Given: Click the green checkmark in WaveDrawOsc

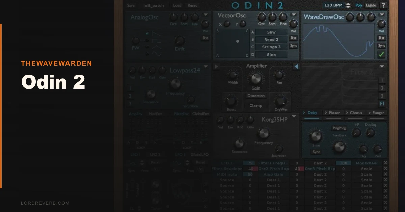Looking at the screenshot, I should (382, 54).
